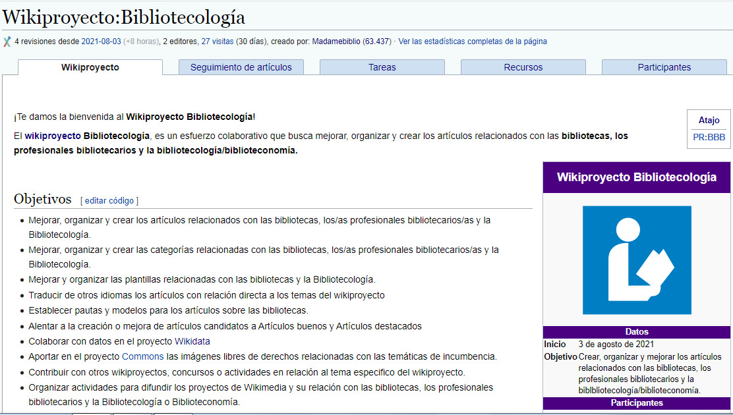733x415 pixels.
Task: View the full page statistics link
Action: [473, 41]
